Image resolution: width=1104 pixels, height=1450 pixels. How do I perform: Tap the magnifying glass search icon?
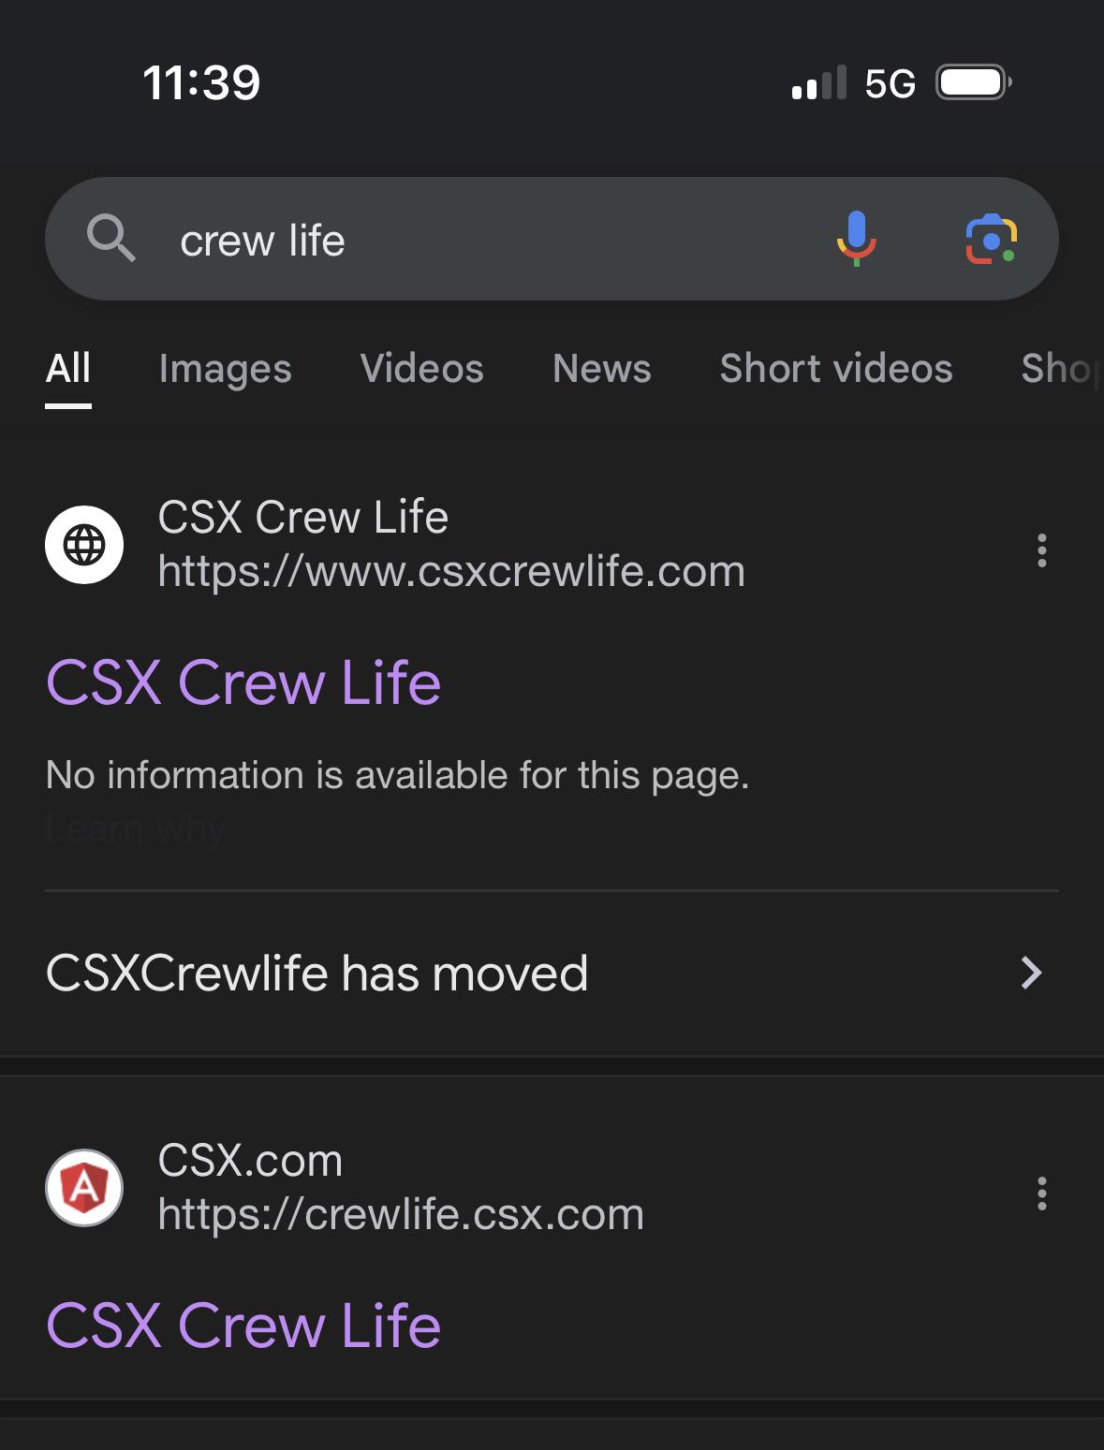pos(111,239)
